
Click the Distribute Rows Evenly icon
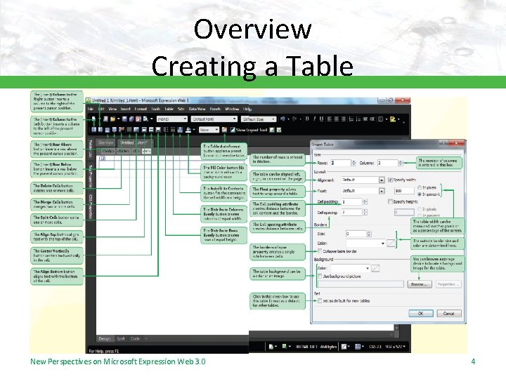(x=165, y=130)
